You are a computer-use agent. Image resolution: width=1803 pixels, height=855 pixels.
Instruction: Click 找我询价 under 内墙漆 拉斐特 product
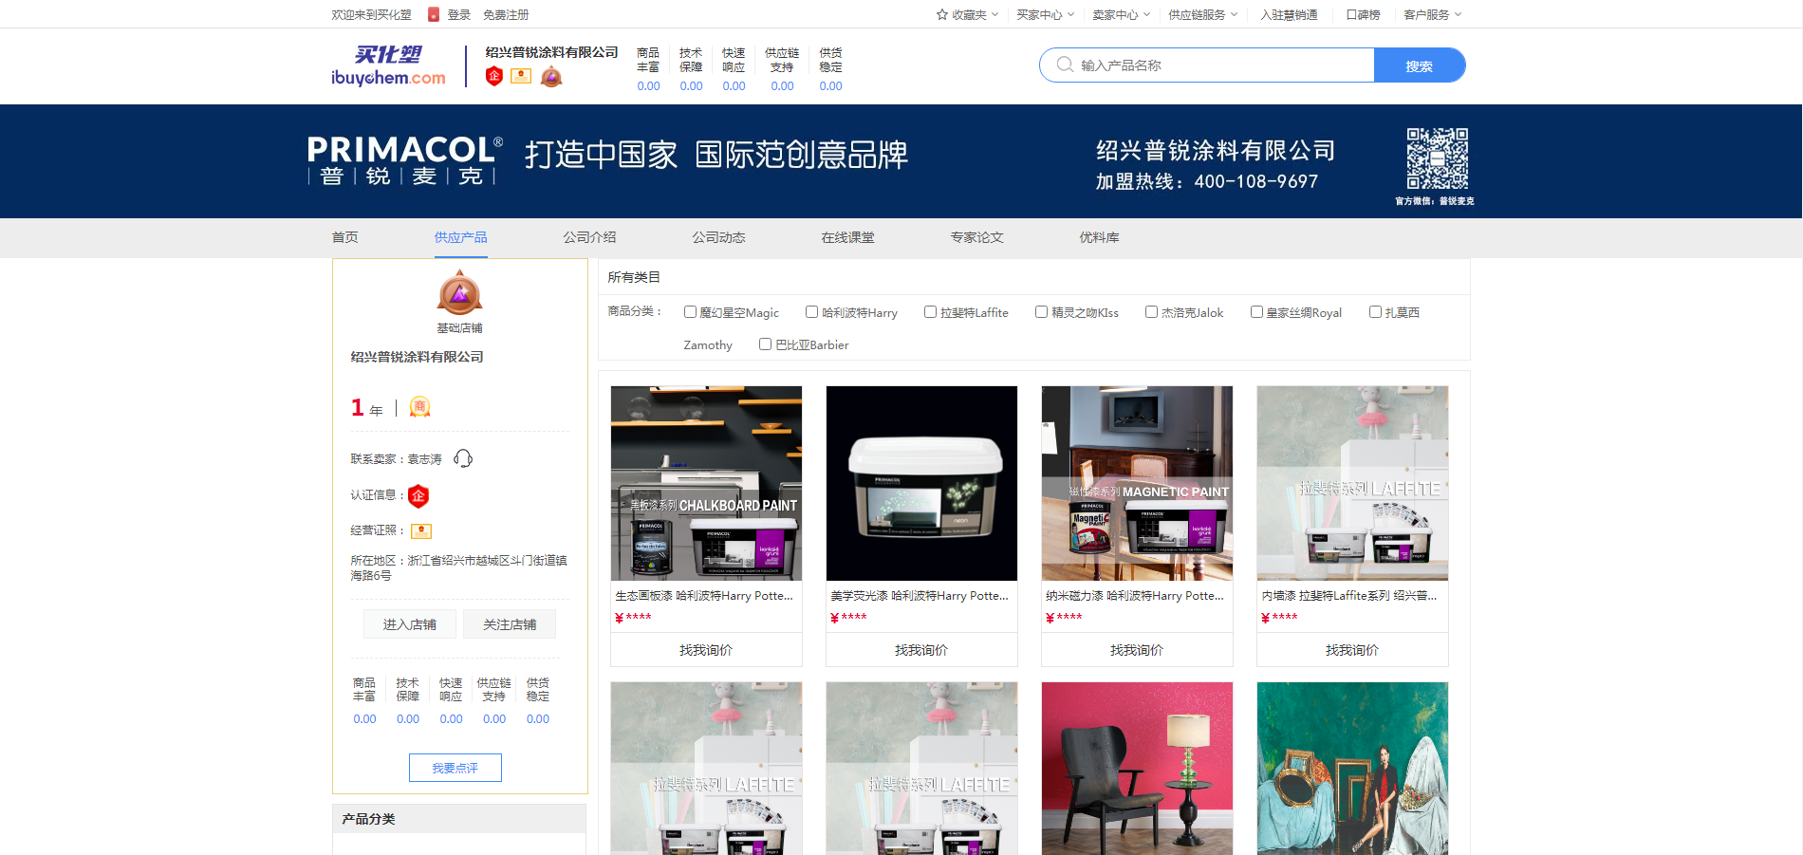pyautogui.click(x=1352, y=650)
